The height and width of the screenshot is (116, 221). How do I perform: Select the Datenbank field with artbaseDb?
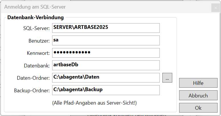pyautogui.click(x=106, y=65)
